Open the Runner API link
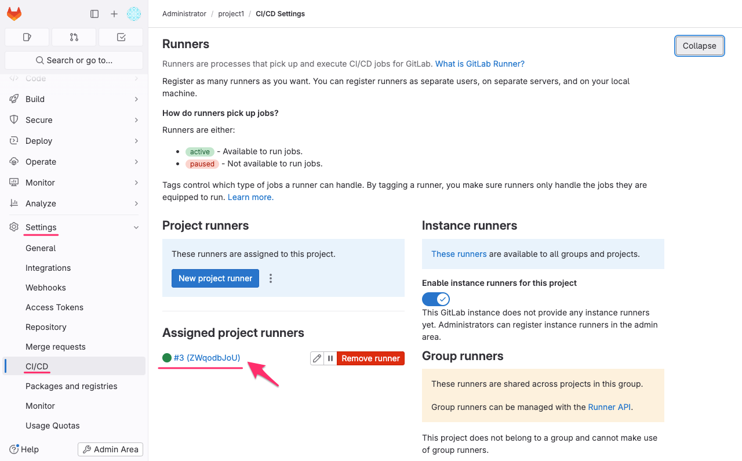The width and height of the screenshot is (742, 461). 609,407
